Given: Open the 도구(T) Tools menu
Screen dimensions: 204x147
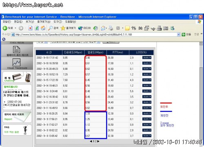Looking at the screenshot, I should [x=58, y=22].
